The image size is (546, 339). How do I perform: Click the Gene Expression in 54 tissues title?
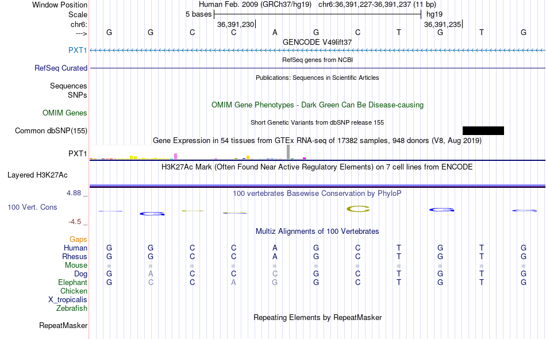317,140
